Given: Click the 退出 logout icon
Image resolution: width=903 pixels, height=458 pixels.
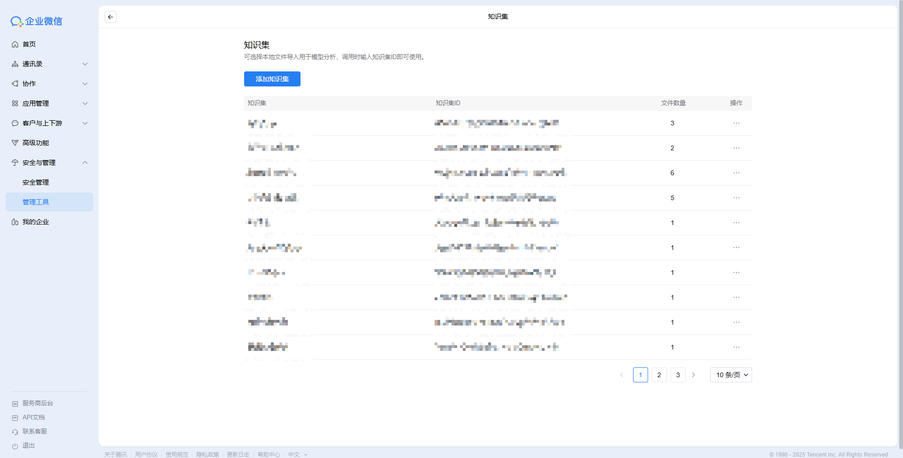Looking at the screenshot, I should 15,446.
